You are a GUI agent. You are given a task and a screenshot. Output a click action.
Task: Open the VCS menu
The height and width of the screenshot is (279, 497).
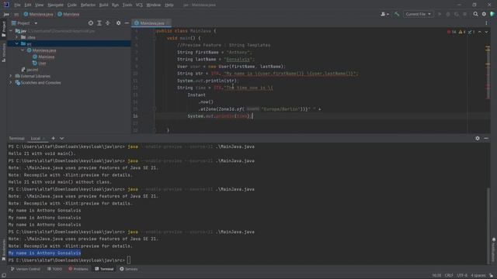[139, 5]
